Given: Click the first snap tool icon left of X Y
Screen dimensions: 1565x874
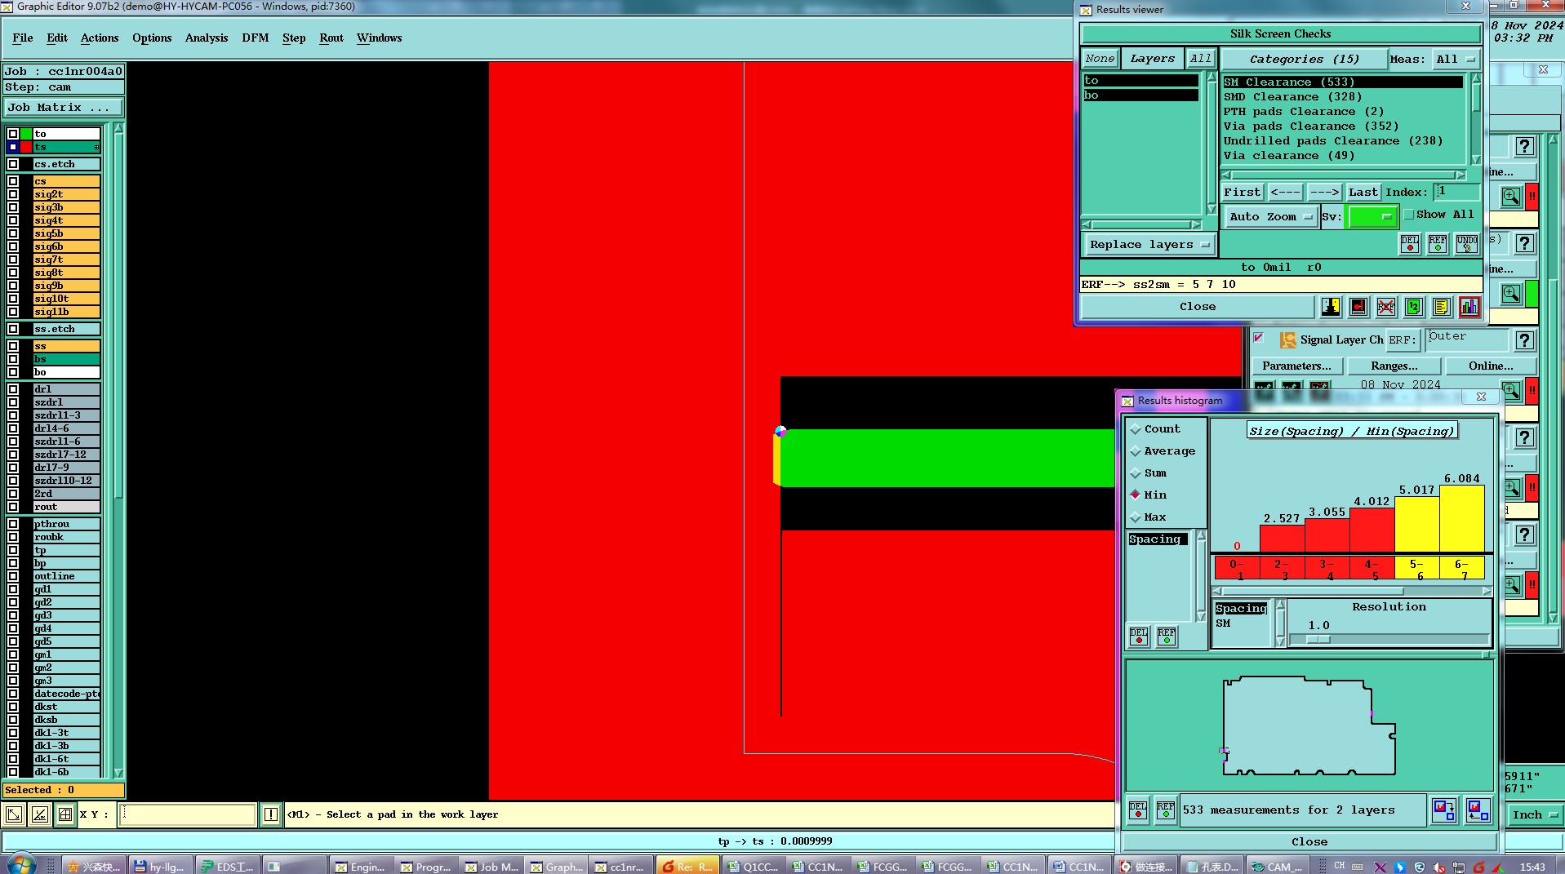Looking at the screenshot, I should [14, 814].
